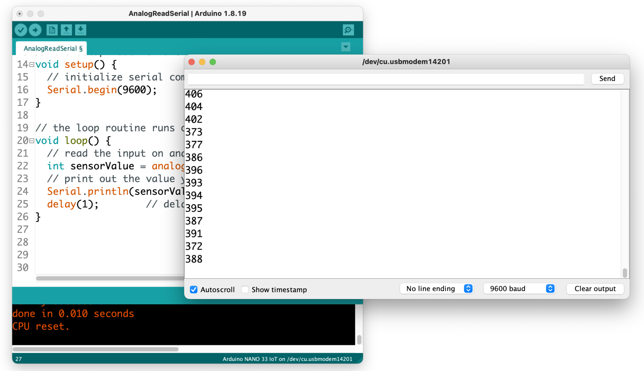644x371 pixels.
Task: Click the Verify sketch checkmark icon
Action: [x=21, y=30]
